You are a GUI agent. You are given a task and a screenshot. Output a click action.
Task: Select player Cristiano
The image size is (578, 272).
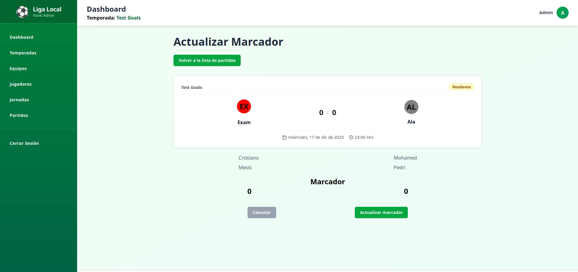click(248, 158)
